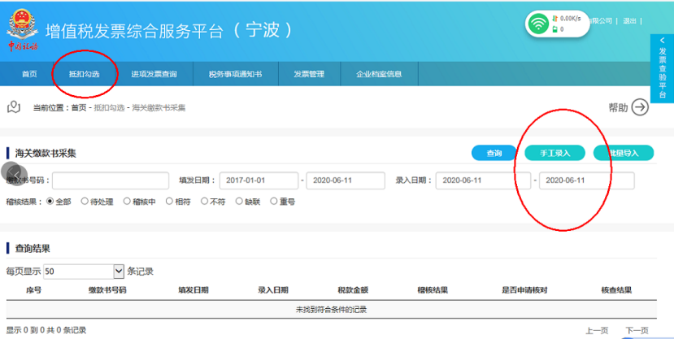Select the 相符 audit result radio
Image resolution: width=674 pixels, height=339 pixels.
[x=169, y=201]
